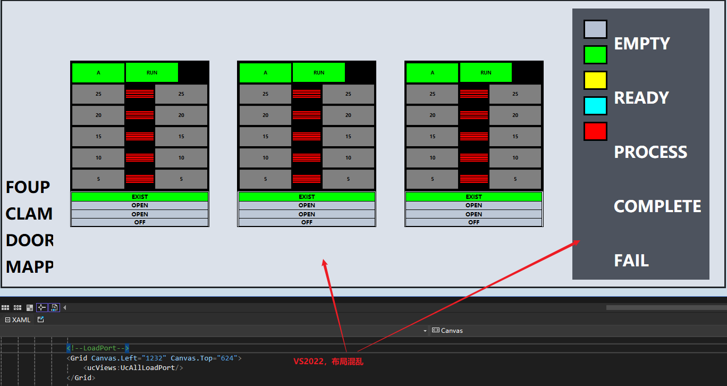Pop out the XAML pane icon
Screen dimensions: 727x386
coord(41,320)
